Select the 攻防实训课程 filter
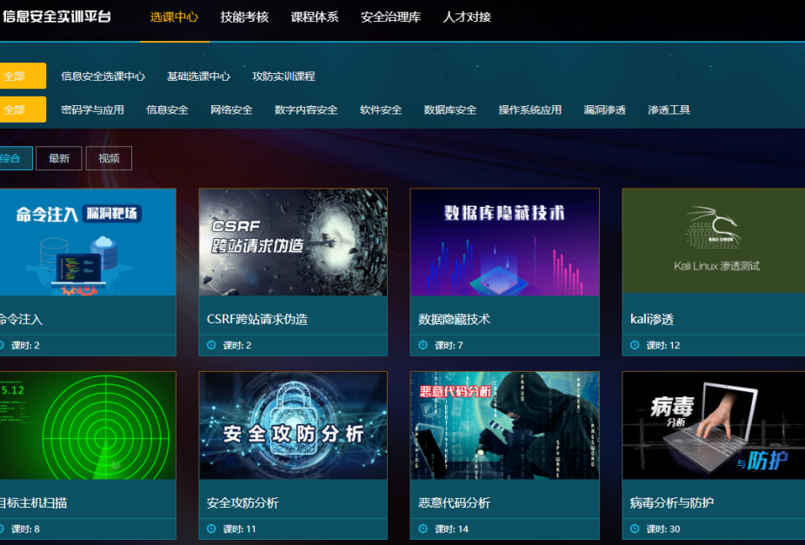This screenshot has height=545, width=805. tap(283, 76)
